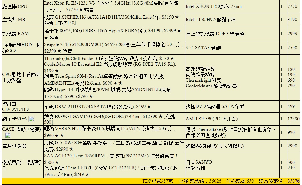Open the 35376 discounted cash price link
Screen dimensions: 302x185
294,181
